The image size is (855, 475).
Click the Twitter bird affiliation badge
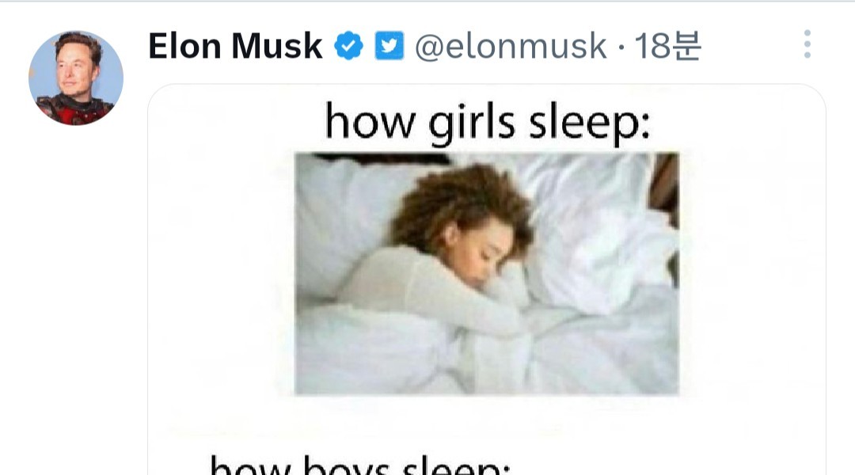click(x=389, y=45)
